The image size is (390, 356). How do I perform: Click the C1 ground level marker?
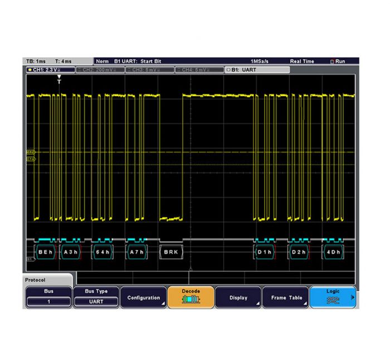click(31, 159)
